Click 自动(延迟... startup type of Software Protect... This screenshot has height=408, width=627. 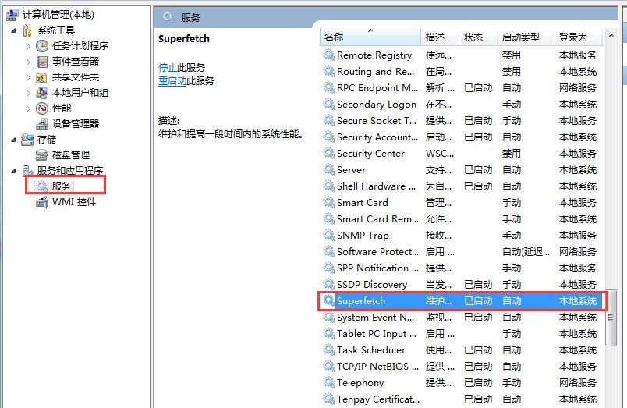(526, 252)
